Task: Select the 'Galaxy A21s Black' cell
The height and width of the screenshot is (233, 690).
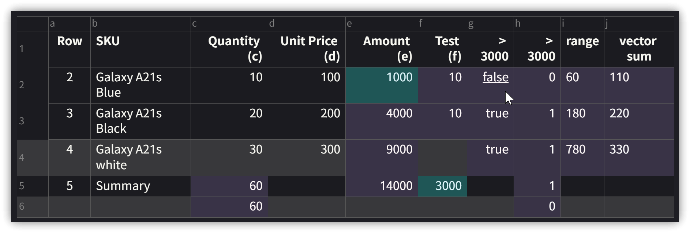Action: 140,121
